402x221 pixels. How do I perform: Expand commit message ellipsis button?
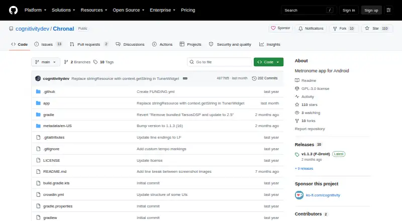185,78
